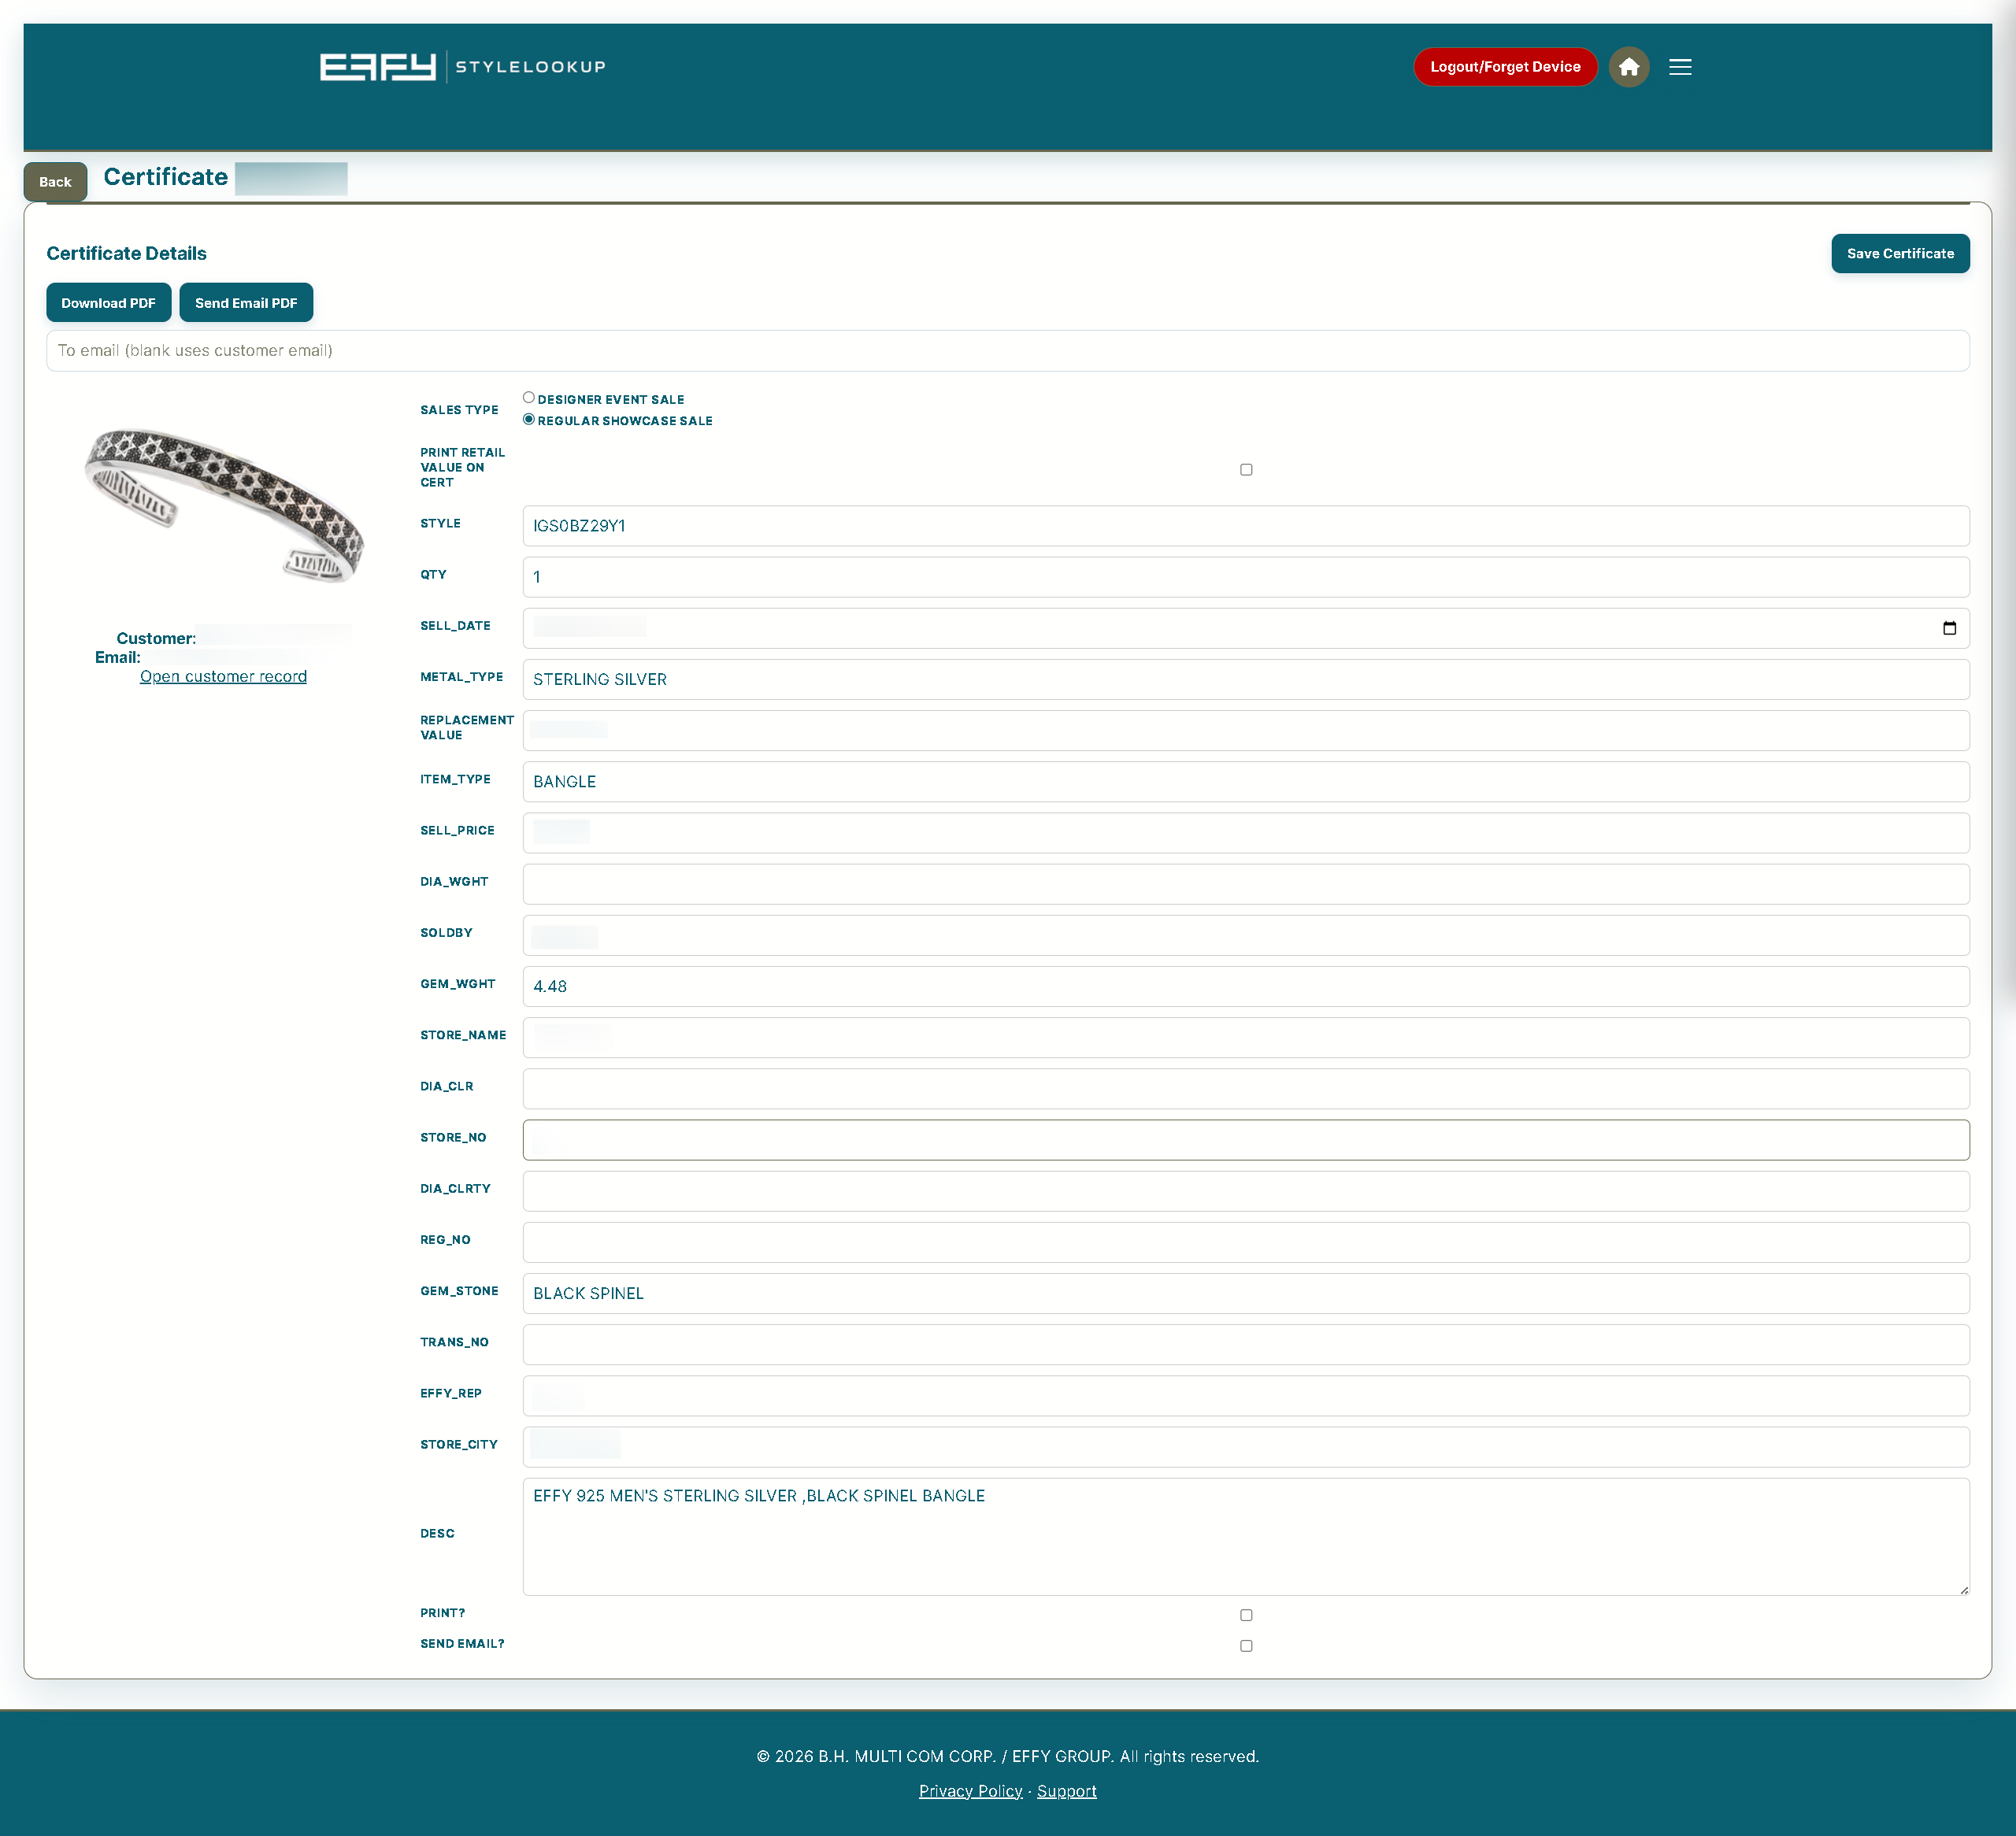Click Logout/Forget Device button
The height and width of the screenshot is (1836, 2016).
pyautogui.click(x=1505, y=67)
